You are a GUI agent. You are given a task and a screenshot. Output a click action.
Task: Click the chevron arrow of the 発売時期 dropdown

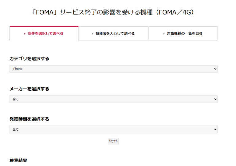coord(215,129)
